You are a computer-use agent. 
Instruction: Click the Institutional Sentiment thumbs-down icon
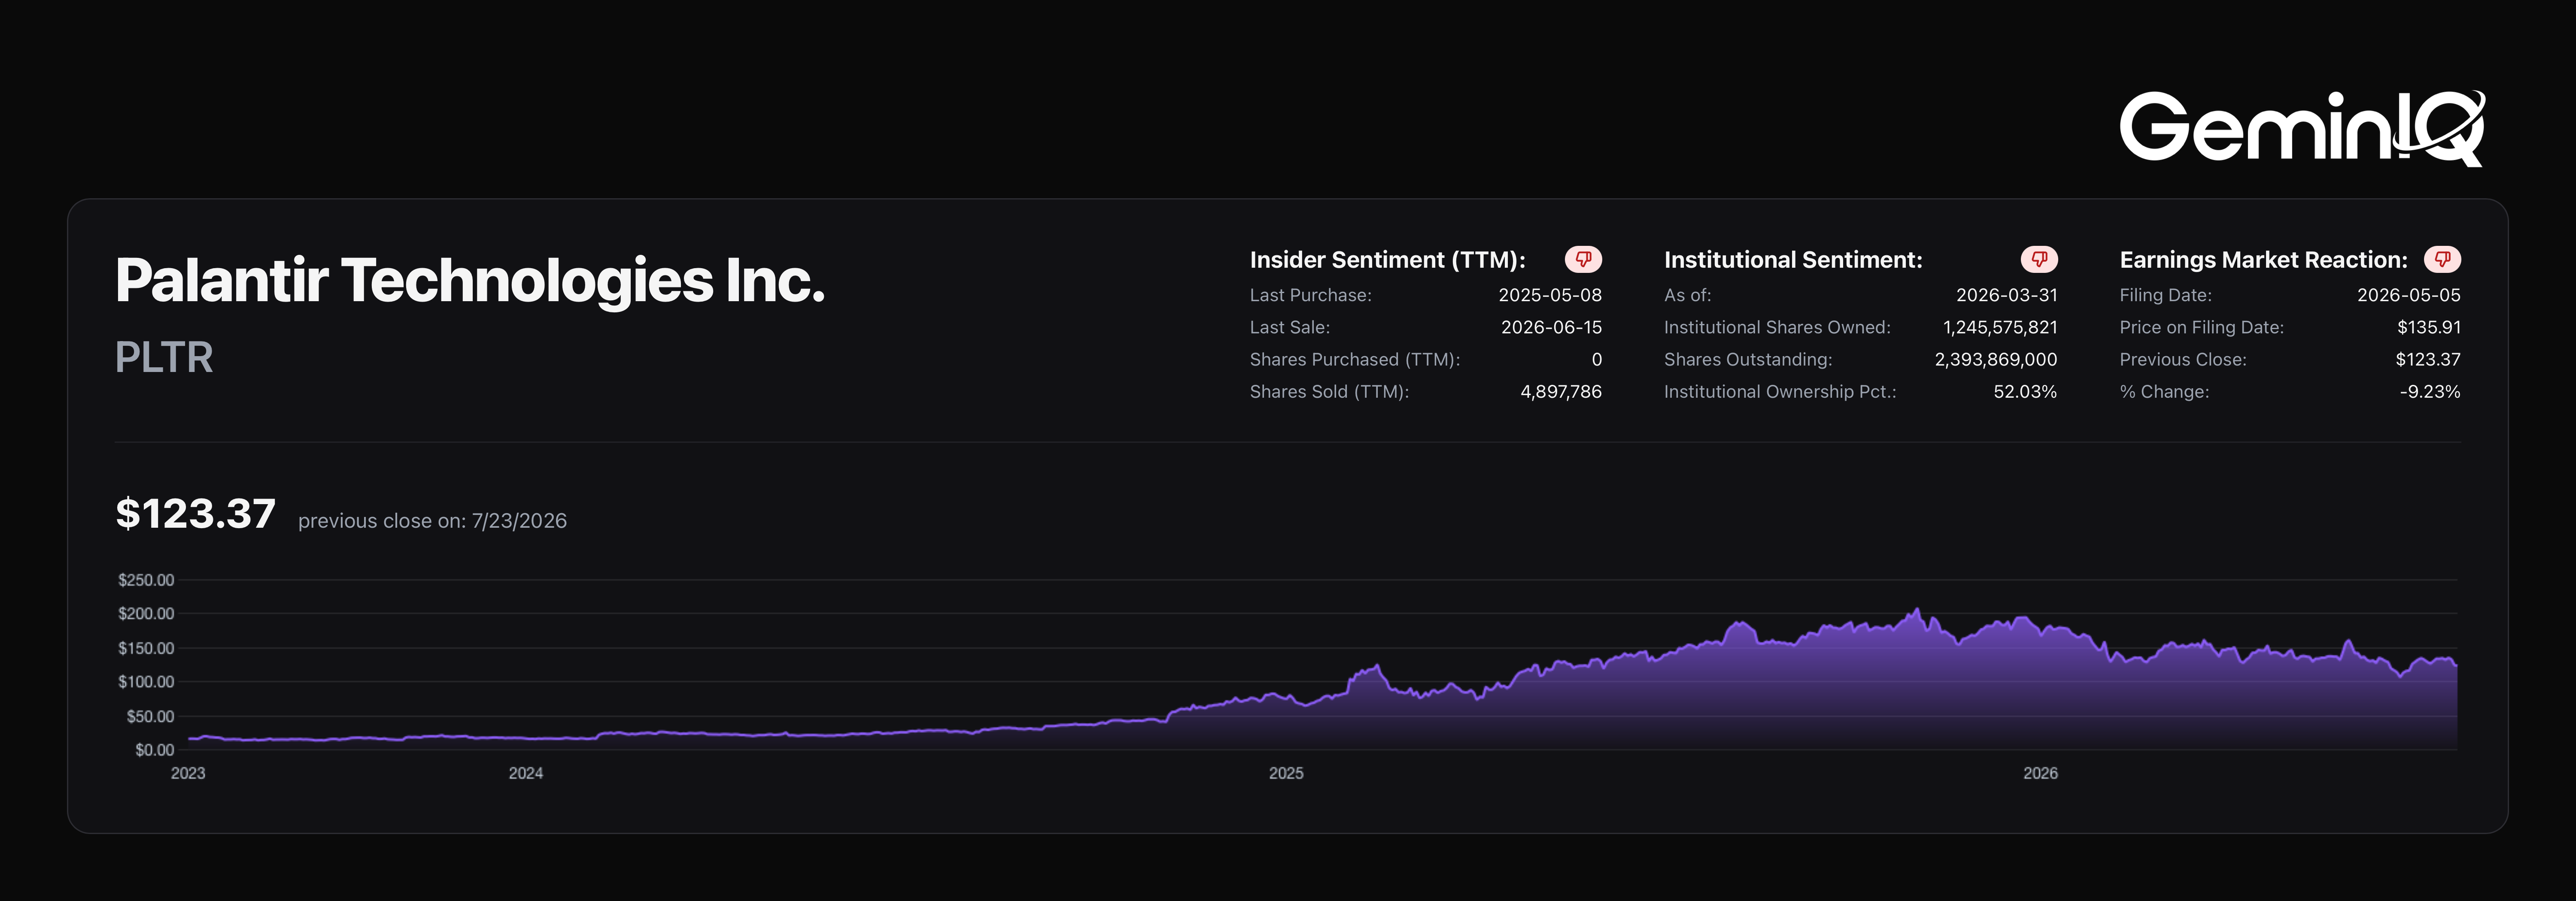pos(2039,260)
